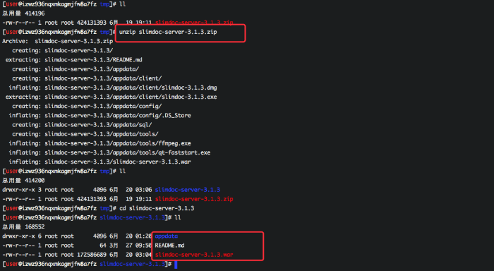The width and height of the screenshot is (494, 271).
Task: Click the red slimdoc-server-3.1.3.war file name
Action: 194,255
